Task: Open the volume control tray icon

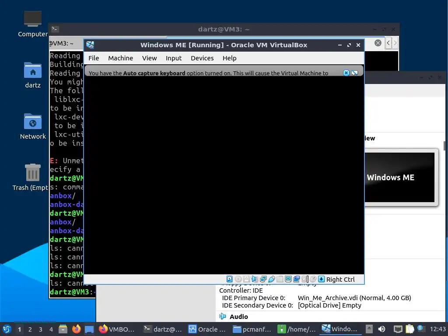Action: coord(381,329)
